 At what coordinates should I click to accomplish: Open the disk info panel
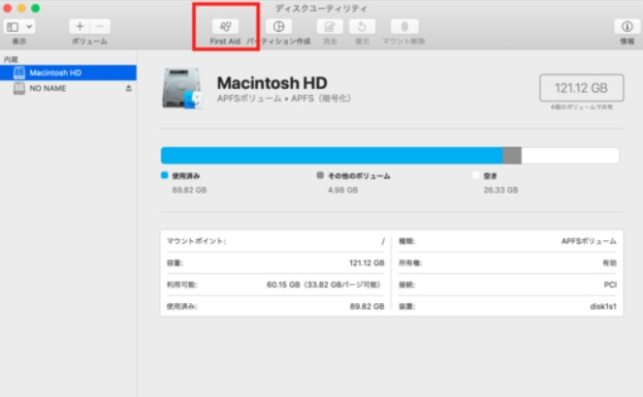point(627,26)
